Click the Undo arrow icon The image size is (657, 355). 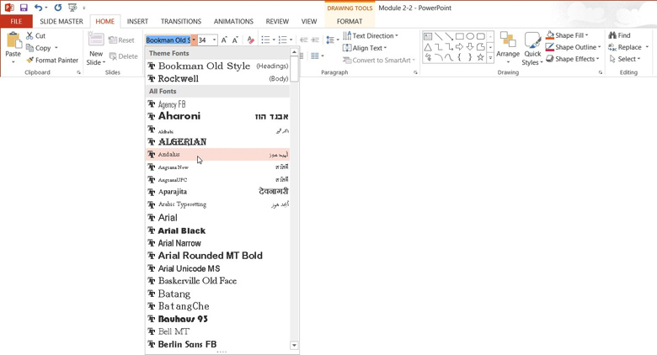[x=38, y=8]
